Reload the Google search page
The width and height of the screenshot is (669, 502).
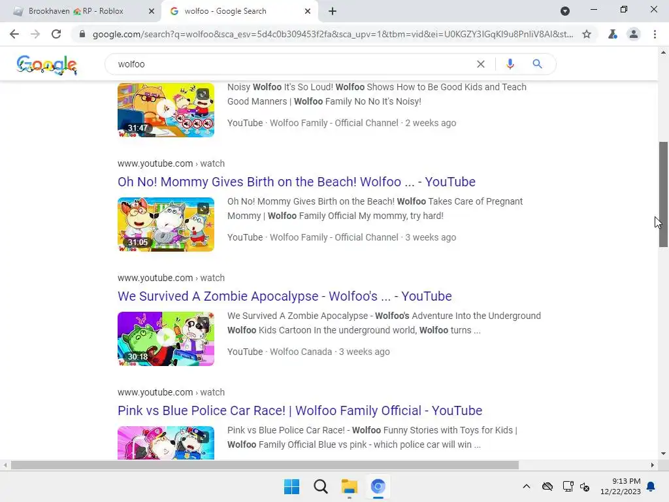(x=56, y=34)
